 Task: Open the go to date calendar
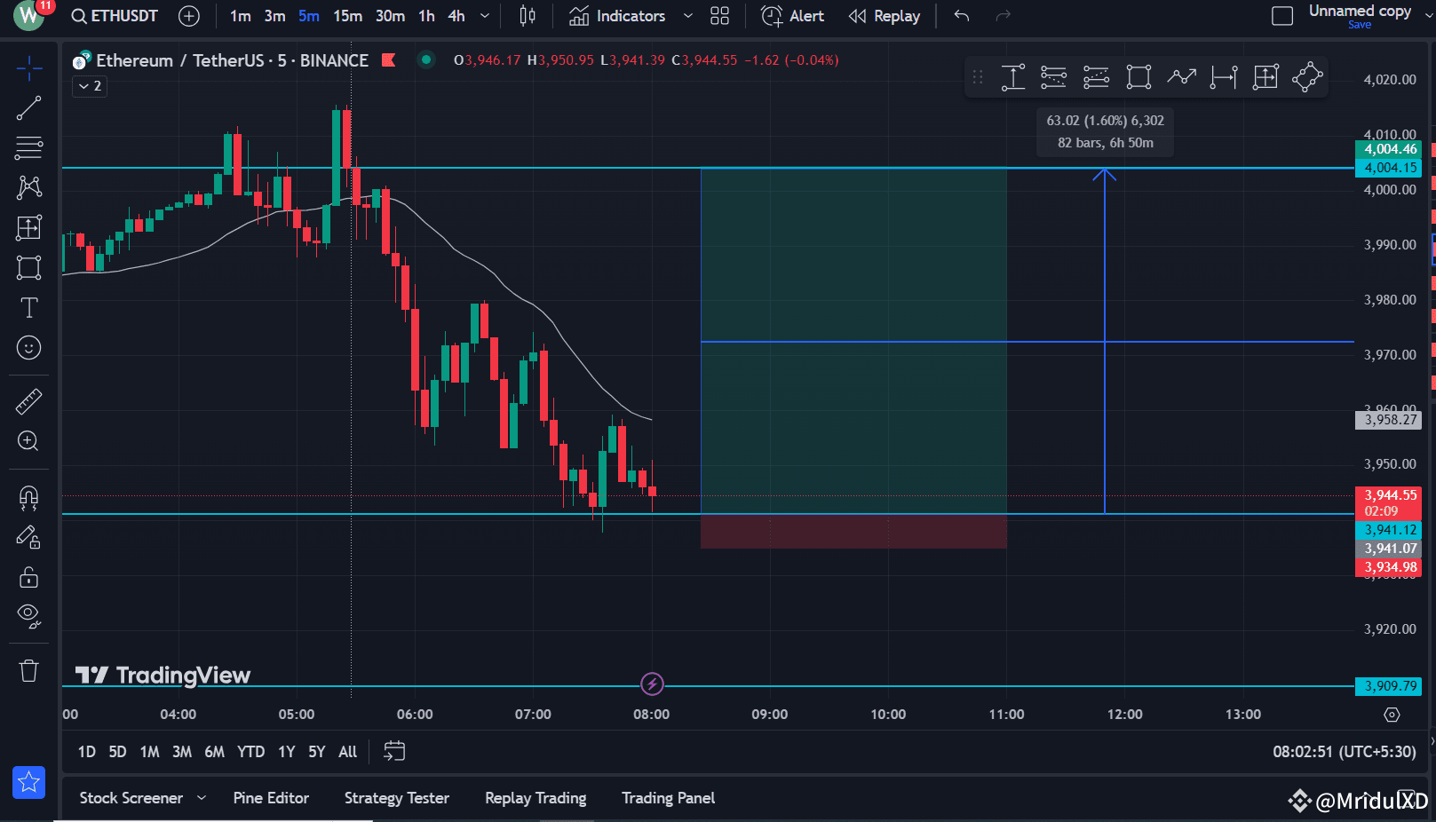tap(394, 752)
